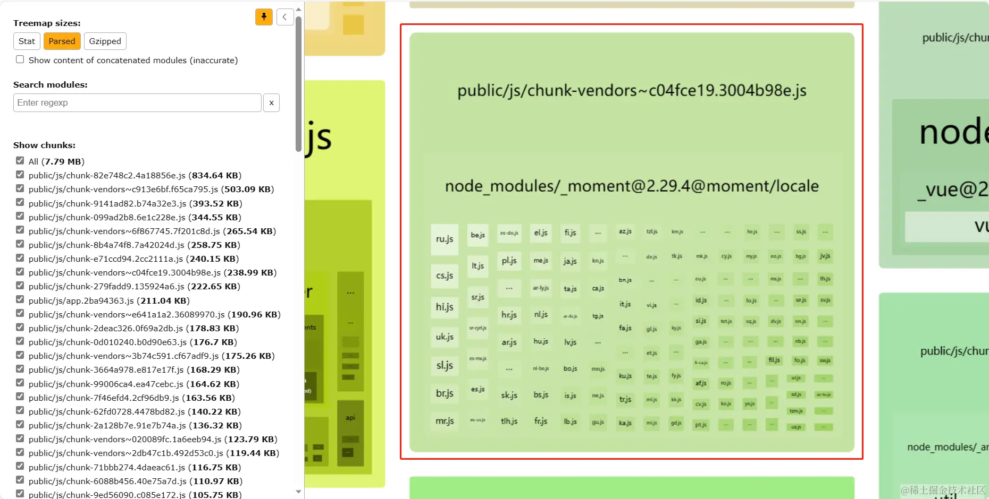The height and width of the screenshot is (499, 989).
Task: Select the pl.js treemap block
Action: [509, 261]
